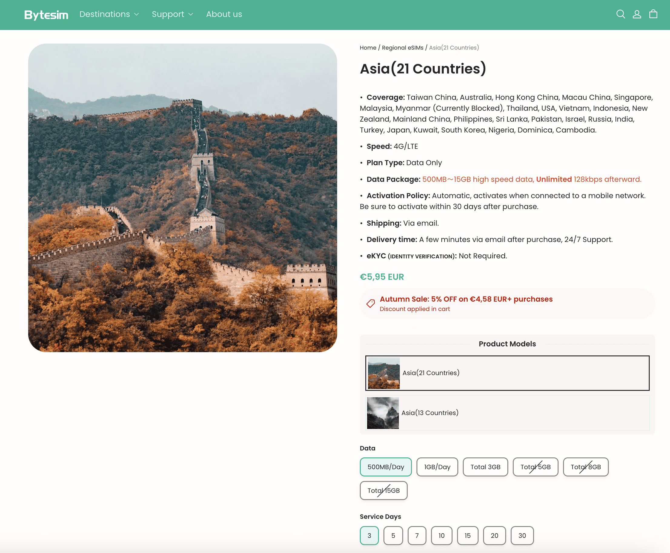
Task: Select 7 service days
Action: point(416,535)
